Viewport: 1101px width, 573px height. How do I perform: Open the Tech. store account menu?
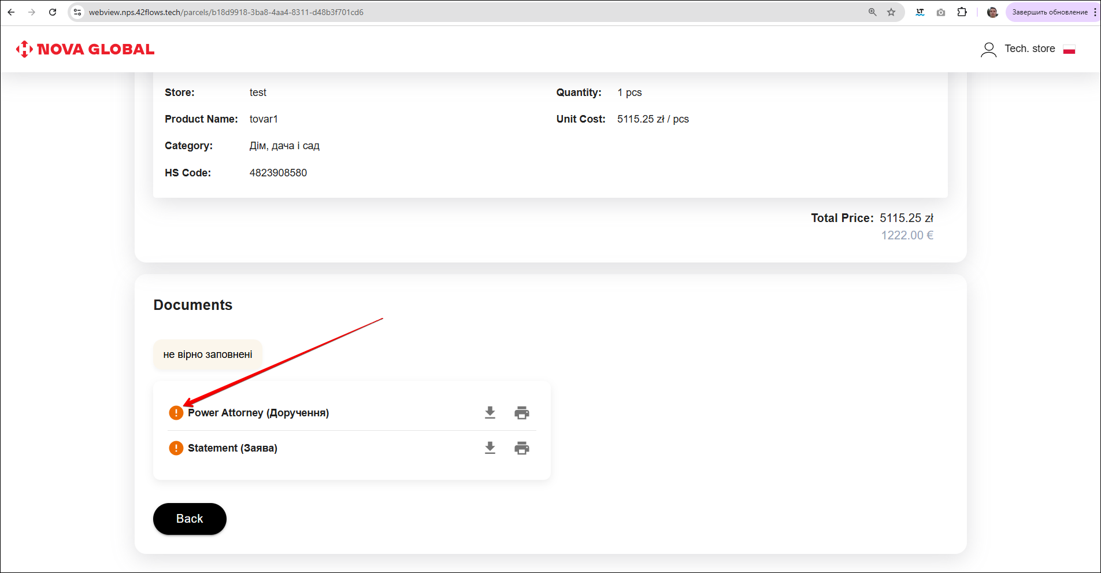(1029, 49)
